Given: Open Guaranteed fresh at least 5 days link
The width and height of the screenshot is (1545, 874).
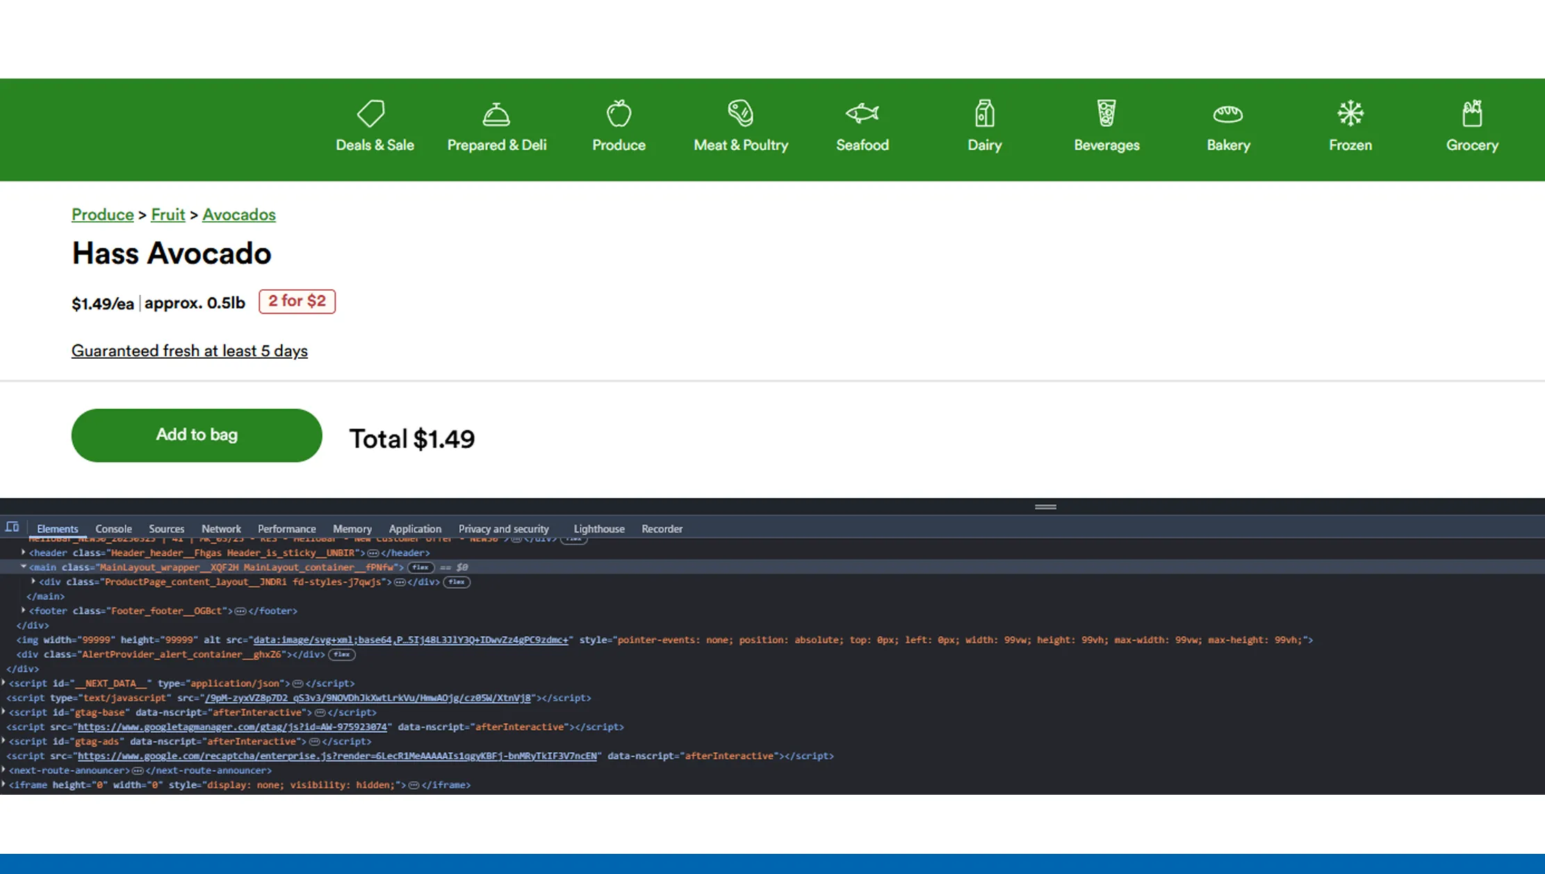Looking at the screenshot, I should point(189,351).
